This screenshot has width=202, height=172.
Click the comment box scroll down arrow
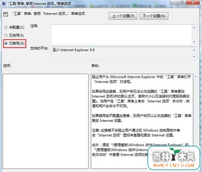pos(194,42)
